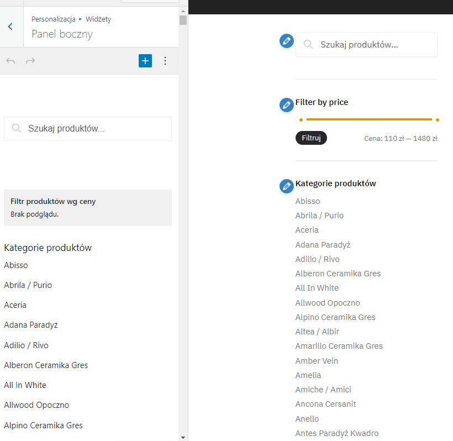The image size is (453, 441).
Task: Open Alberon Ceramika Gres in the preview list
Action: click(x=338, y=274)
